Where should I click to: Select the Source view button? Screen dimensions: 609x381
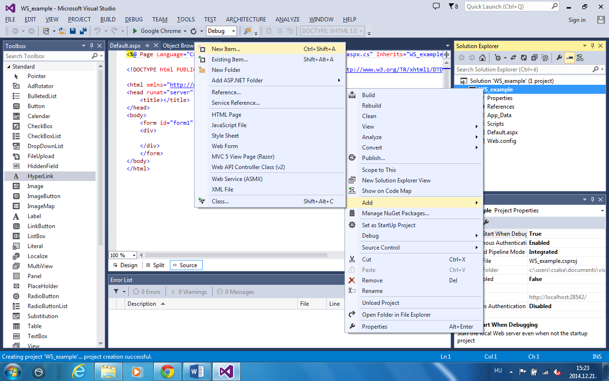click(x=186, y=265)
